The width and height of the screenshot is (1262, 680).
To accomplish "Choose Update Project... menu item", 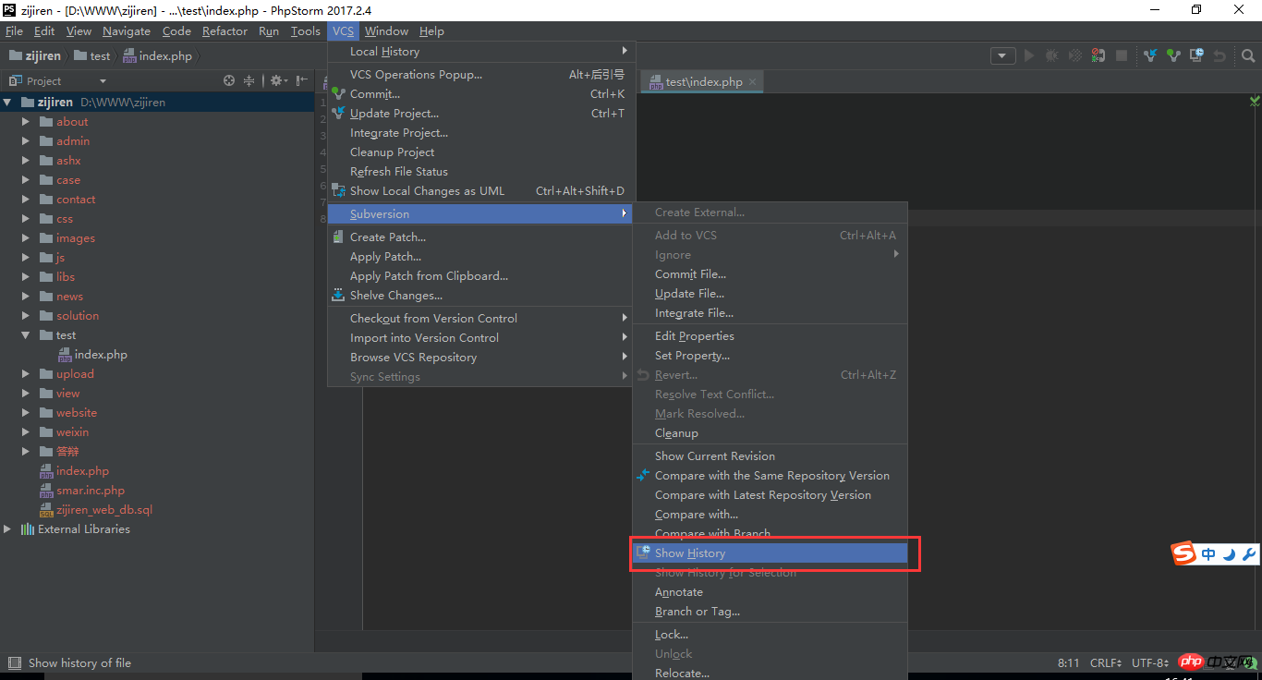I will (481, 114).
